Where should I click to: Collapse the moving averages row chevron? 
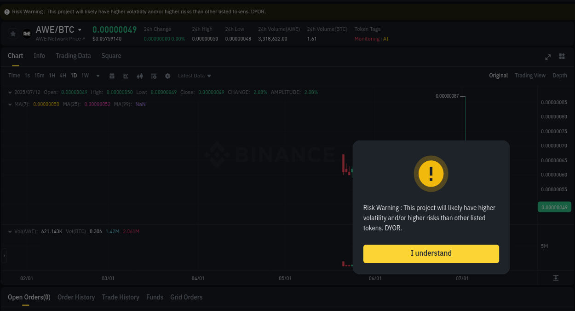click(10, 104)
